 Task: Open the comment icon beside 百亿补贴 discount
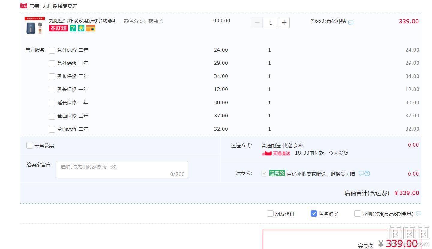(351, 22)
